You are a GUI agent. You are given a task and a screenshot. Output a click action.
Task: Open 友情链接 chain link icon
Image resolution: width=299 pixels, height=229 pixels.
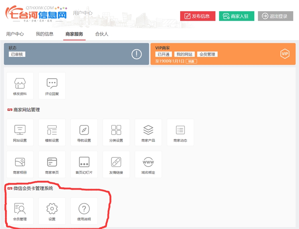click(x=116, y=162)
